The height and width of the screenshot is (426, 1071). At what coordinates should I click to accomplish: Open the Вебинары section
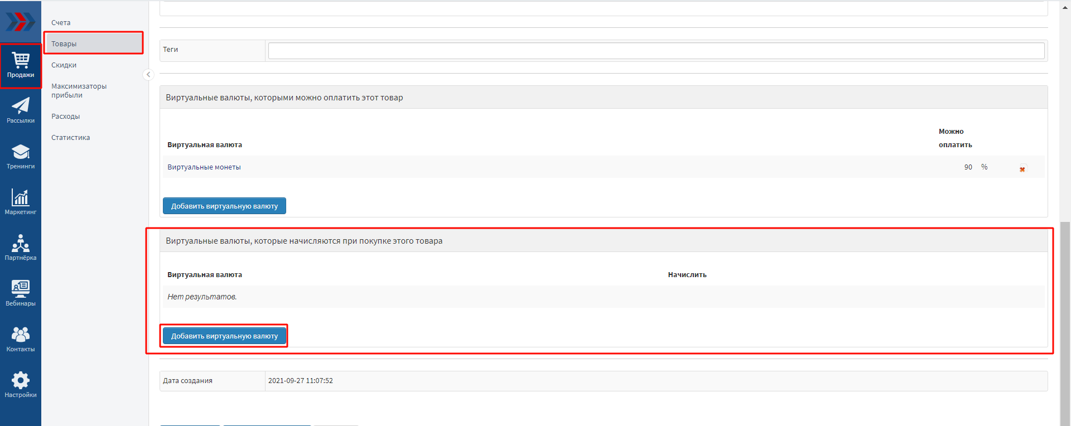pyautogui.click(x=21, y=293)
